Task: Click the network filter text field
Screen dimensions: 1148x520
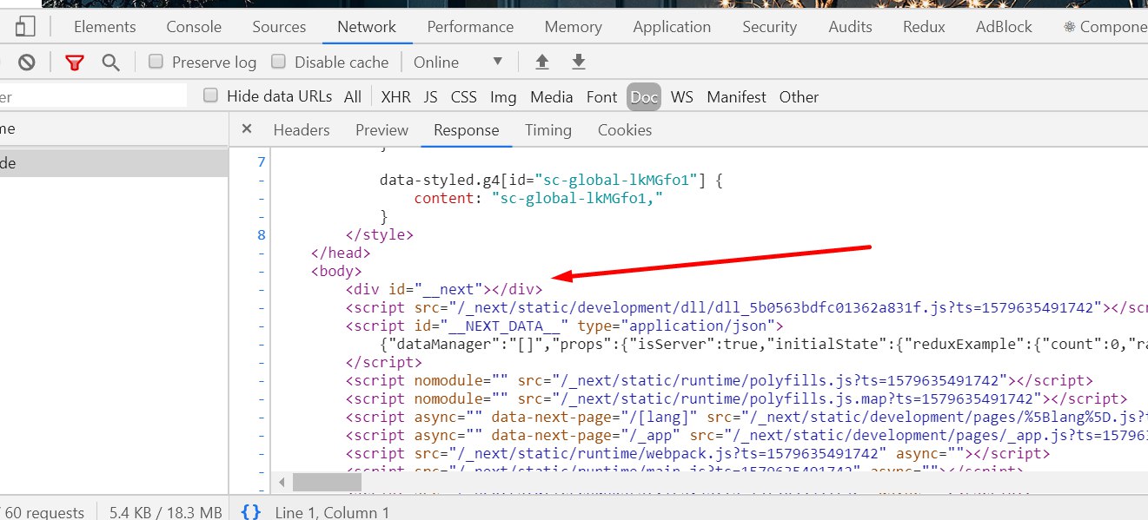Action: [x=93, y=96]
